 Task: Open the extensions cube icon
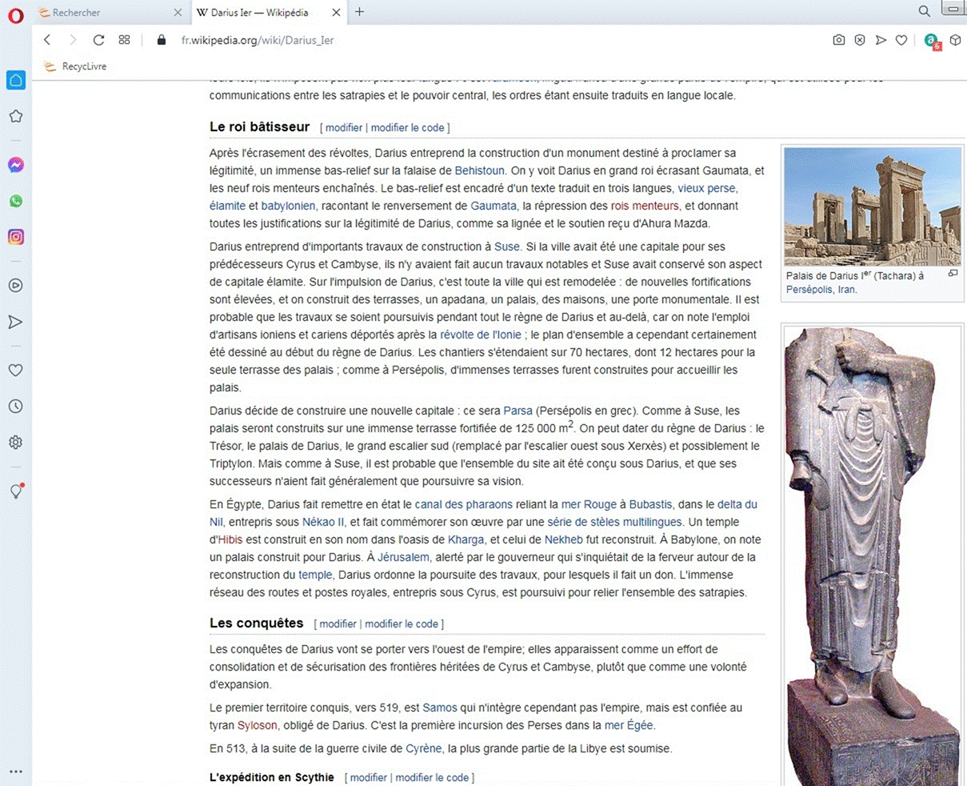(955, 40)
